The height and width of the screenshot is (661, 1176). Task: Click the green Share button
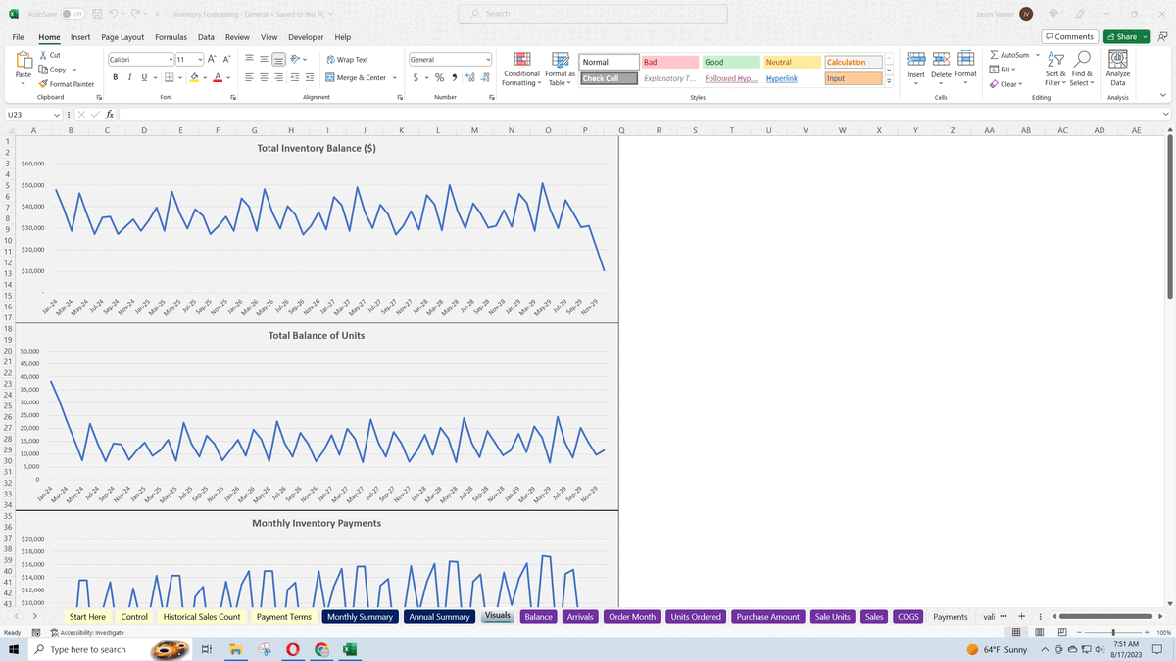[1125, 37]
